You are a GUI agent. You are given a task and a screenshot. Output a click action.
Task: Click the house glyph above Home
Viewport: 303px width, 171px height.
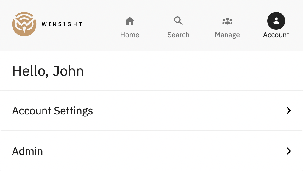pyautogui.click(x=130, y=21)
